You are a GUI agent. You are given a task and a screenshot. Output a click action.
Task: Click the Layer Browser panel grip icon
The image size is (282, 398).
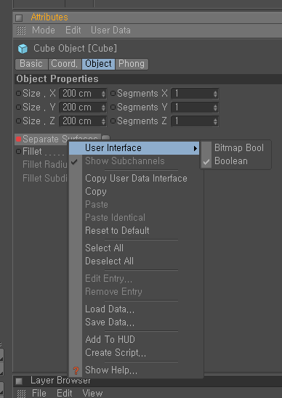(x=19, y=381)
